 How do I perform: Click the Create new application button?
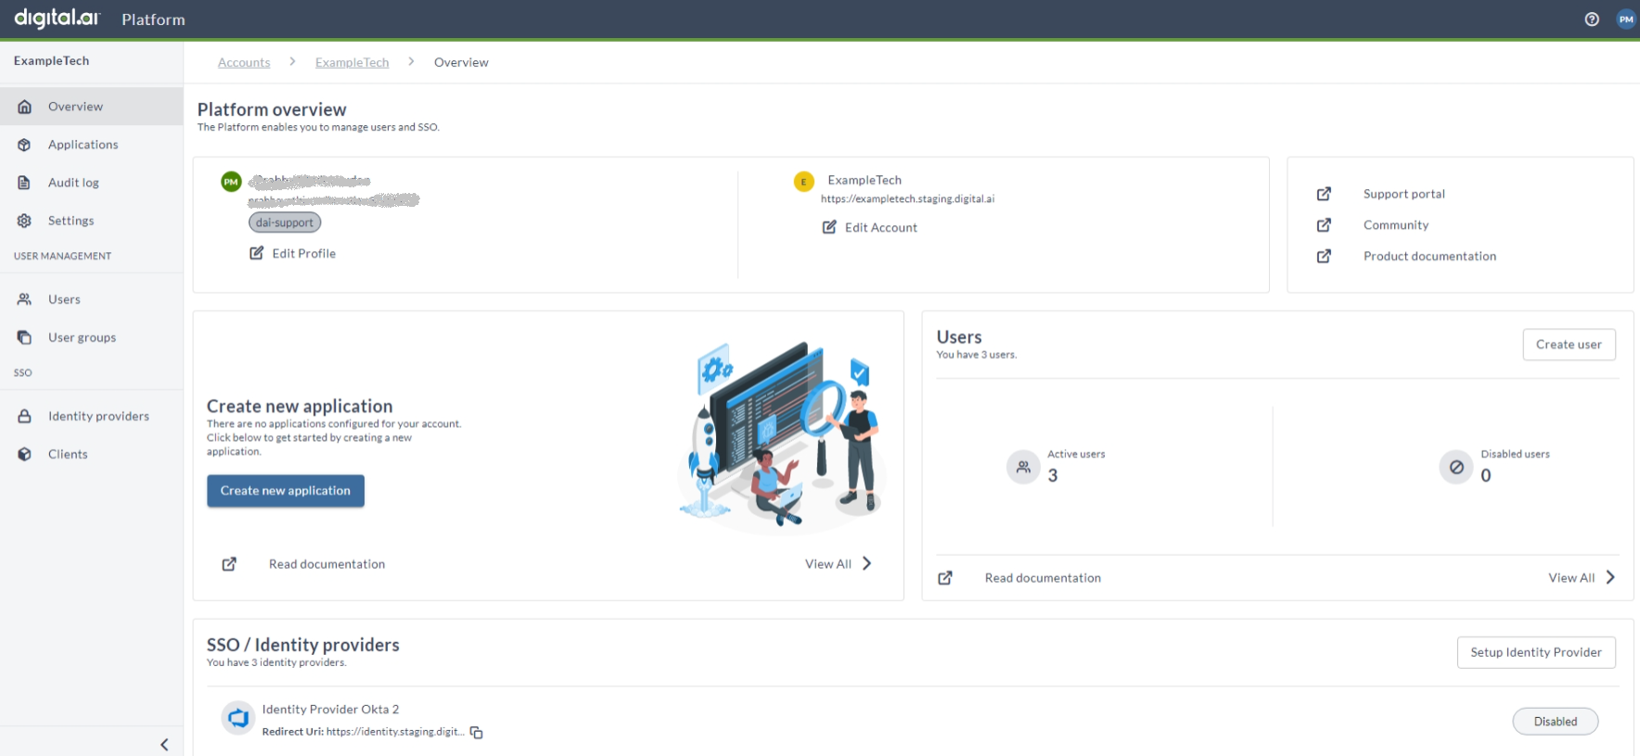pyautogui.click(x=286, y=491)
